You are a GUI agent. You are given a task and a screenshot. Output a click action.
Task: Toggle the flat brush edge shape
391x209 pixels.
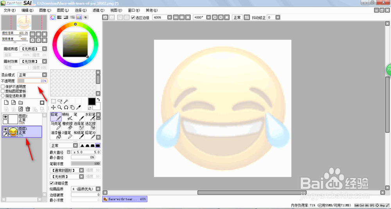tap(98, 145)
